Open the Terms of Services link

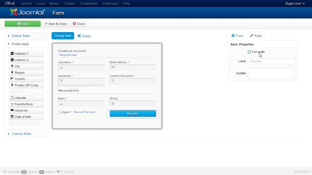84,112
